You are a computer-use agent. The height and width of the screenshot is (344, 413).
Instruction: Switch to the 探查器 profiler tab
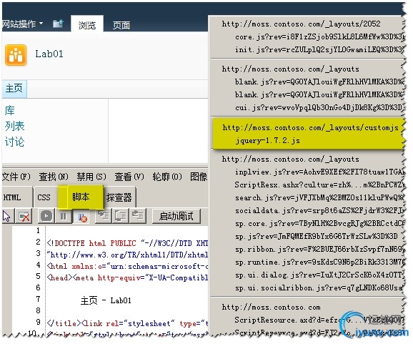pos(119,197)
